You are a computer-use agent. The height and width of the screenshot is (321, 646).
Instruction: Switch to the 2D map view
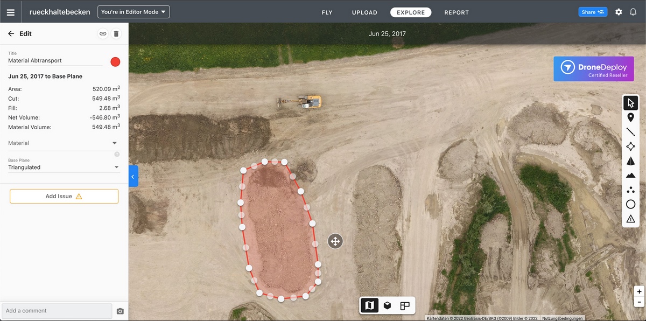point(369,306)
